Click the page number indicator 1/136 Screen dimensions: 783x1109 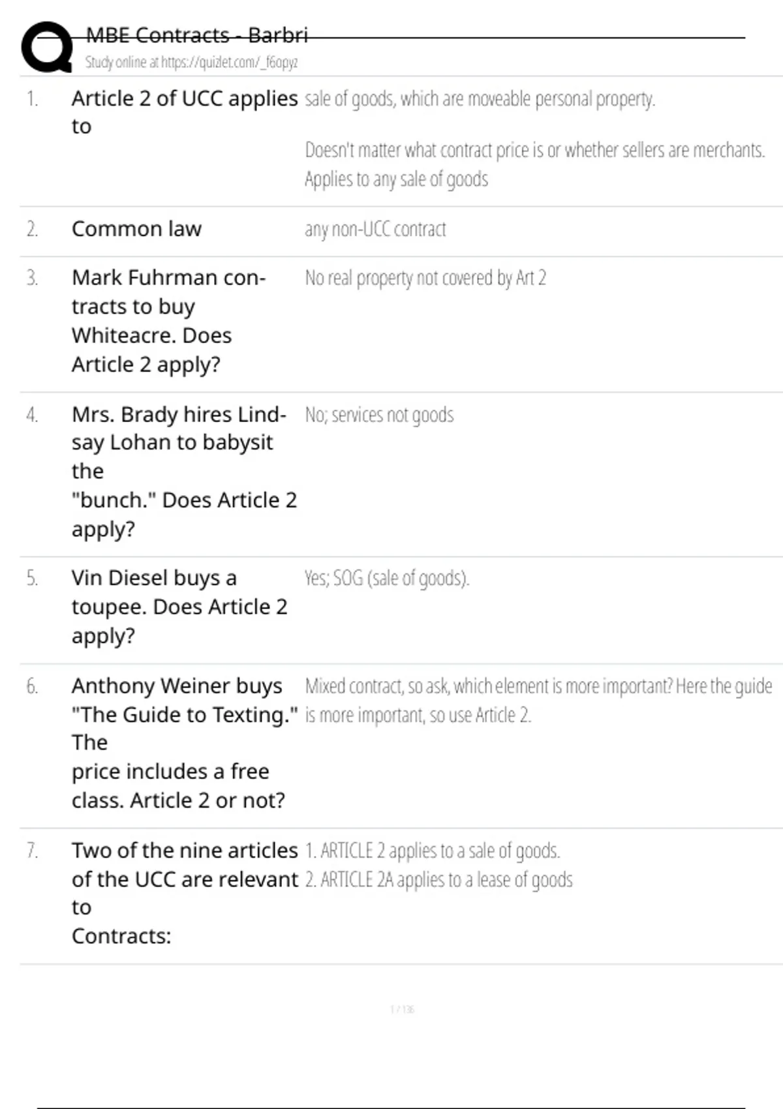(402, 1009)
